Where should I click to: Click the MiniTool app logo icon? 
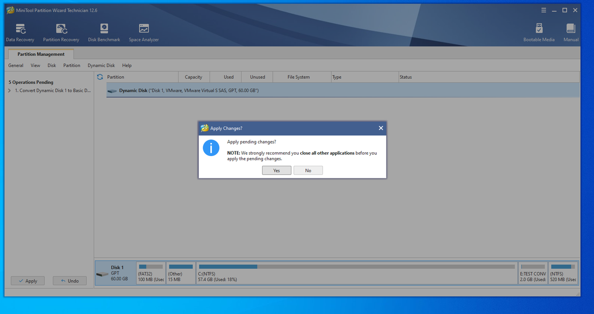[10, 10]
